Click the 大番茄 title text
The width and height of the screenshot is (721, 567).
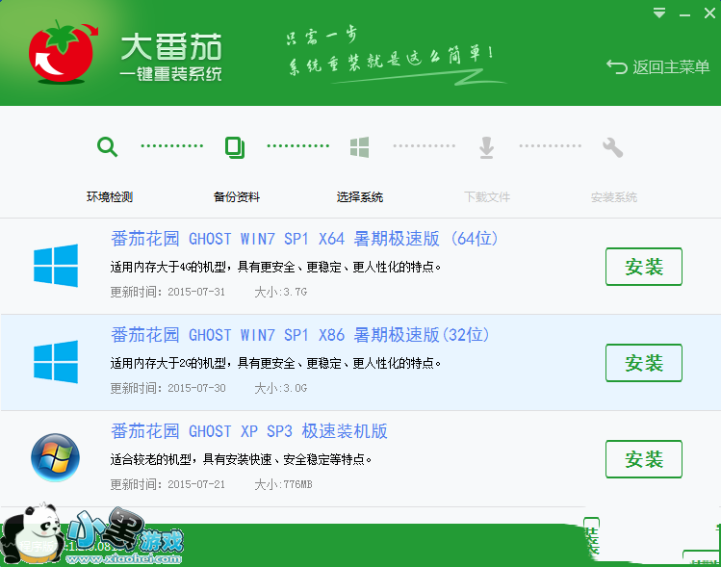click(x=171, y=47)
